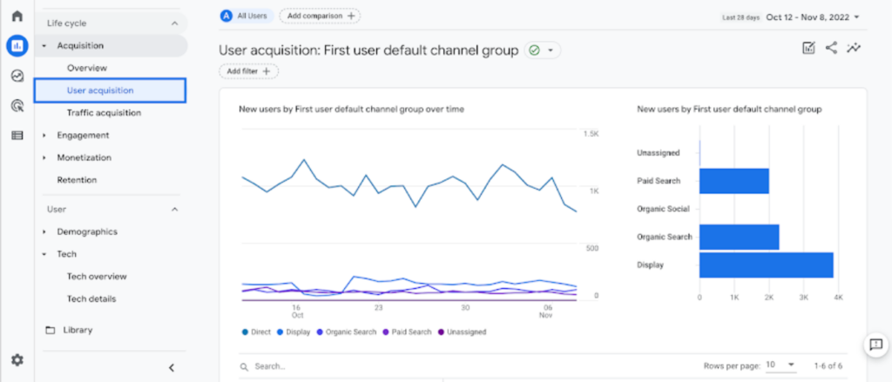Viewport: 892px width, 382px height.
Task: Open the Rows per page dropdown
Action: point(780,364)
